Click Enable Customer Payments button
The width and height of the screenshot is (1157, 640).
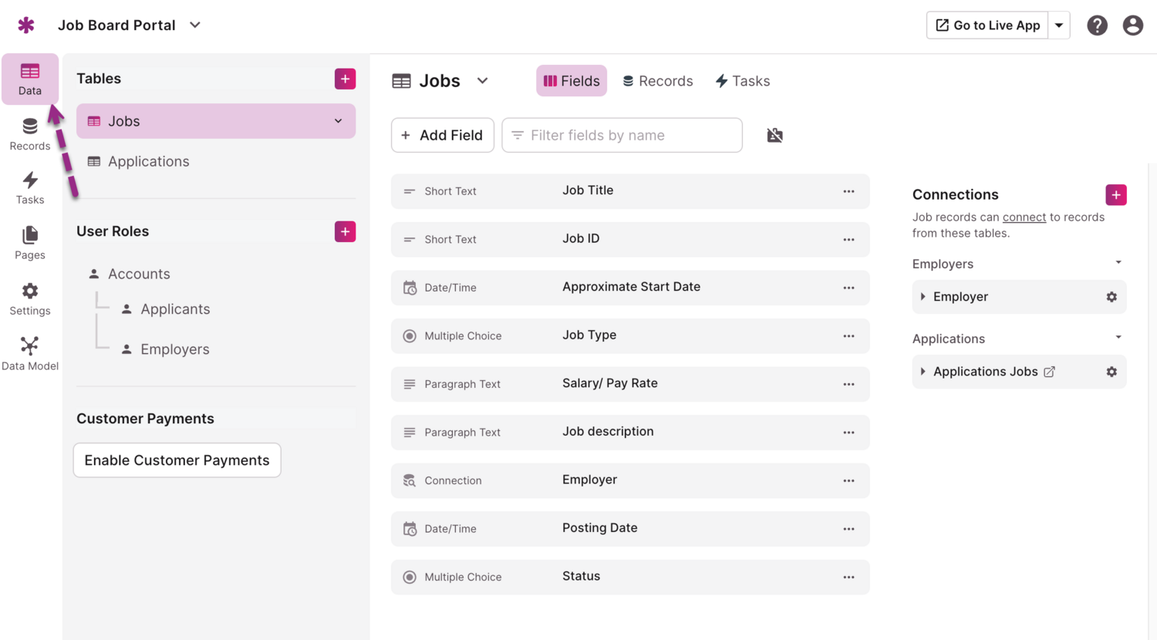[177, 460]
